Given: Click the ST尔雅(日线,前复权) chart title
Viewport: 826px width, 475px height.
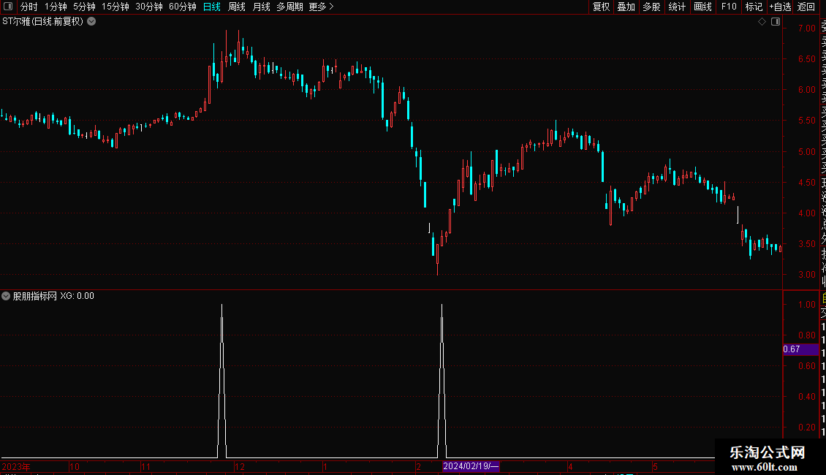Looking at the screenshot, I should [42, 22].
